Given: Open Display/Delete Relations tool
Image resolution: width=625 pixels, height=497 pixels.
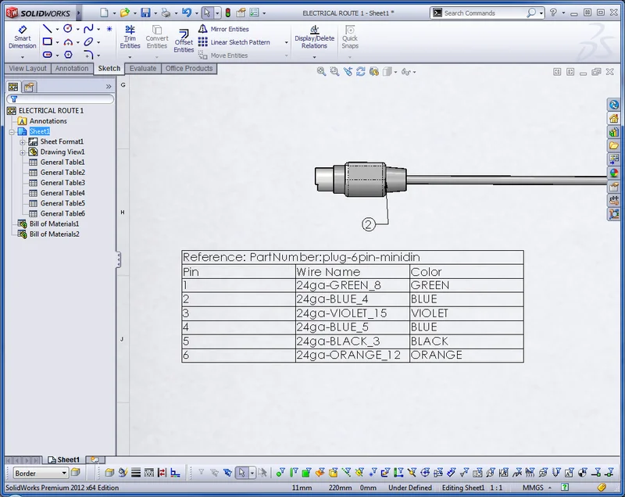Looking at the screenshot, I should [314, 37].
